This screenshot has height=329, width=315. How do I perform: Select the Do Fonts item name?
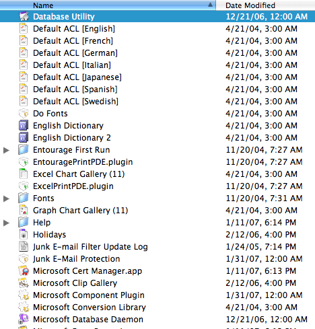(x=50, y=114)
